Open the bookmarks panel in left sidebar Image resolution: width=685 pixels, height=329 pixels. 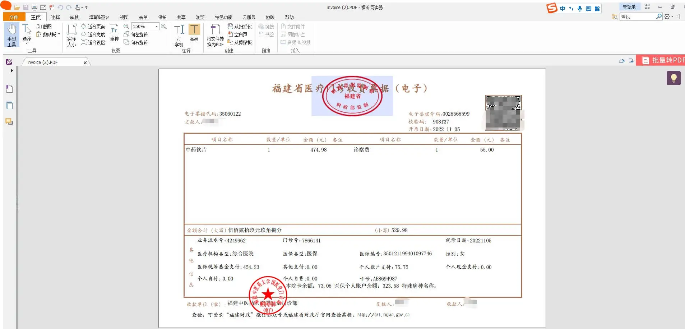tap(10, 89)
